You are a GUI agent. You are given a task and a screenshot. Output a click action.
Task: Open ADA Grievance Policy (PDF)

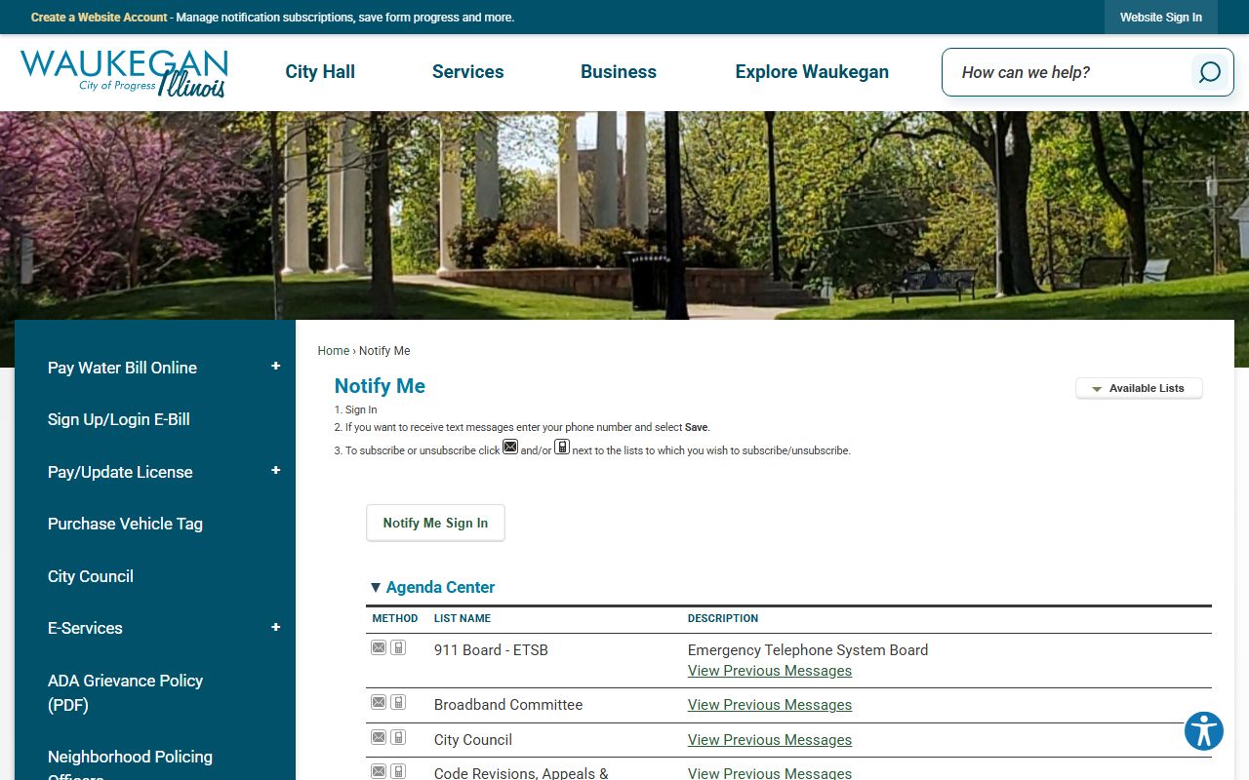pyautogui.click(x=125, y=692)
